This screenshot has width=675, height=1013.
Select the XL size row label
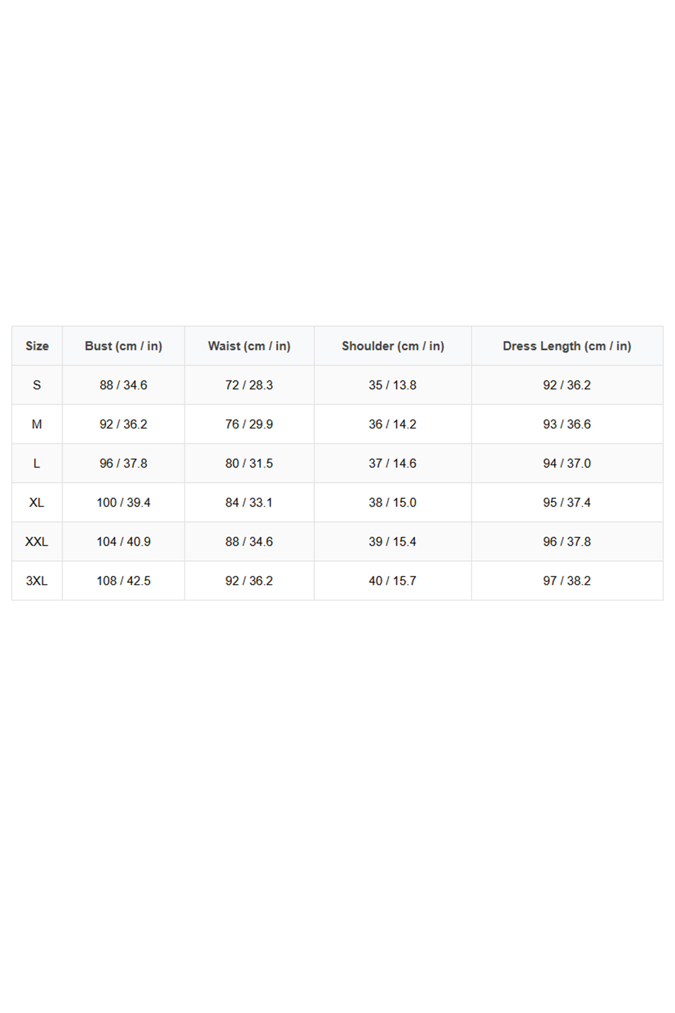pos(37,502)
